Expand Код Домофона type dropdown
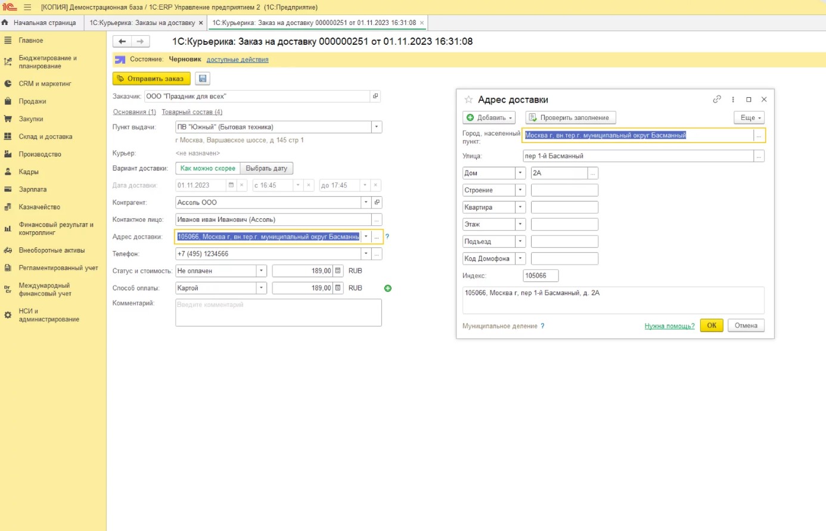 tap(520, 259)
